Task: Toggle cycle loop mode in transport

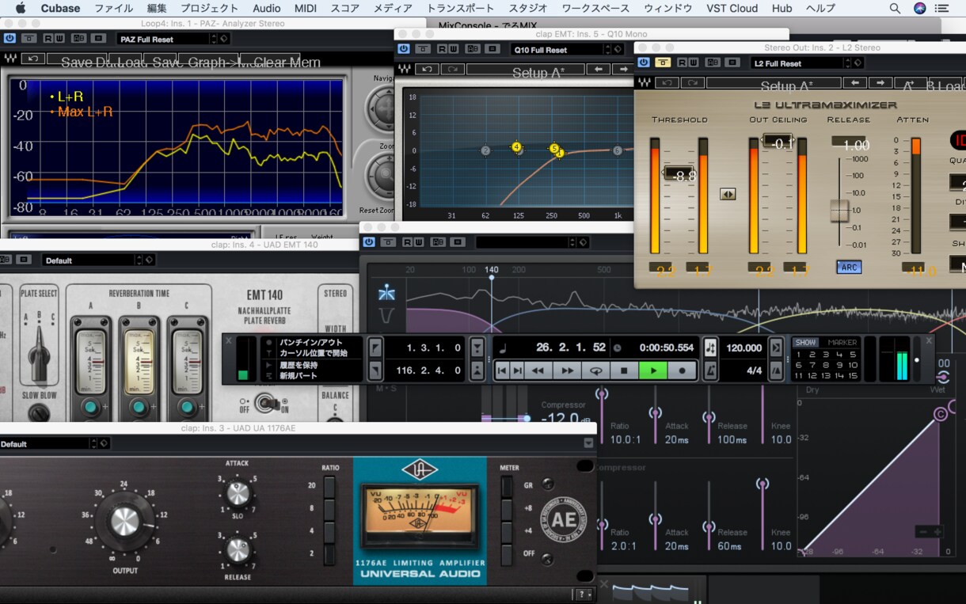Action: (x=595, y=370)
